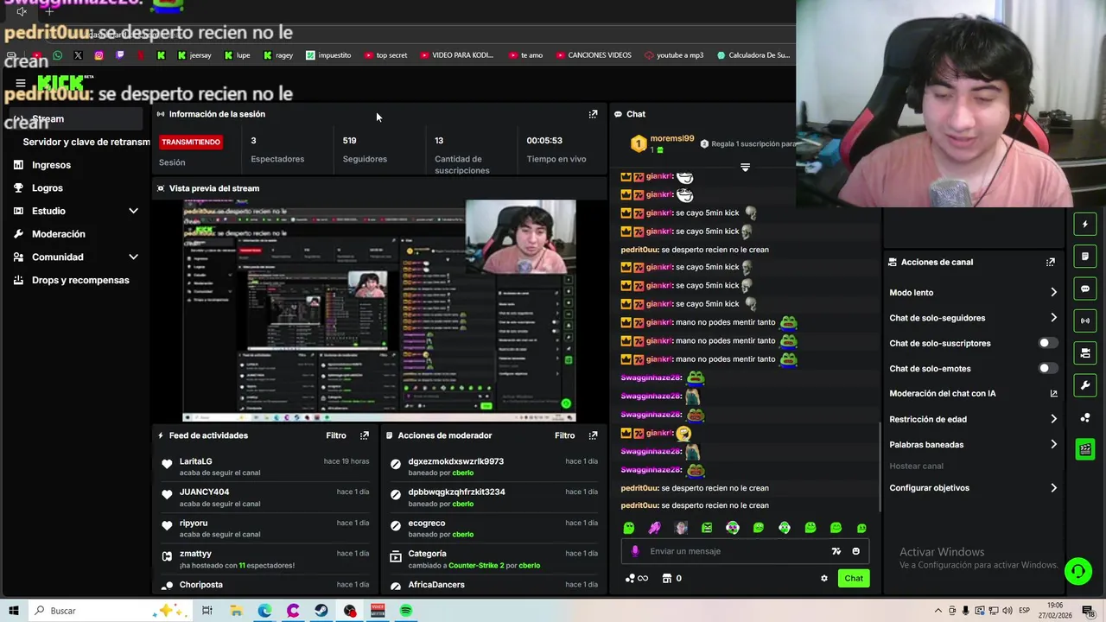Image resolution: width=1106 pixels, height=622 pixels.
Task: Click the Instagram bookmark icon
Action: (x=99, y=55)
